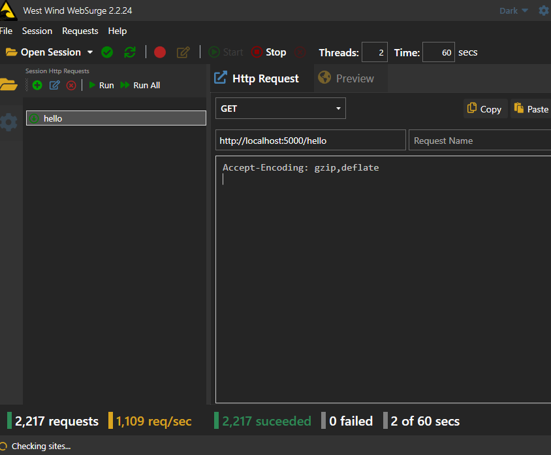
Task: Open the GET HTTP method dropdown
Action: 280,109
